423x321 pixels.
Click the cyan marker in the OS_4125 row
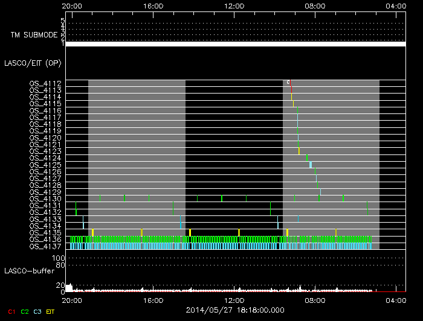click(x=311, y=164)
